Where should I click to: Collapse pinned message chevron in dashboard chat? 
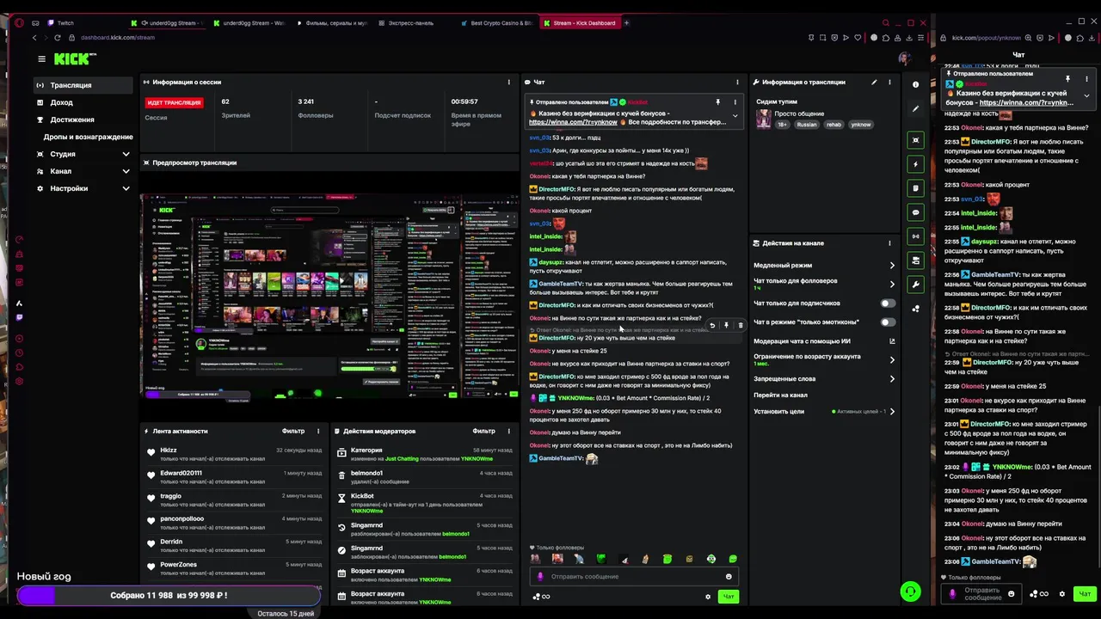[x=735, y=115]
